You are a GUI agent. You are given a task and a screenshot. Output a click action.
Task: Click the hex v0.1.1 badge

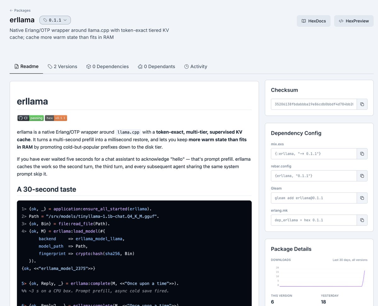coord(56,118)
